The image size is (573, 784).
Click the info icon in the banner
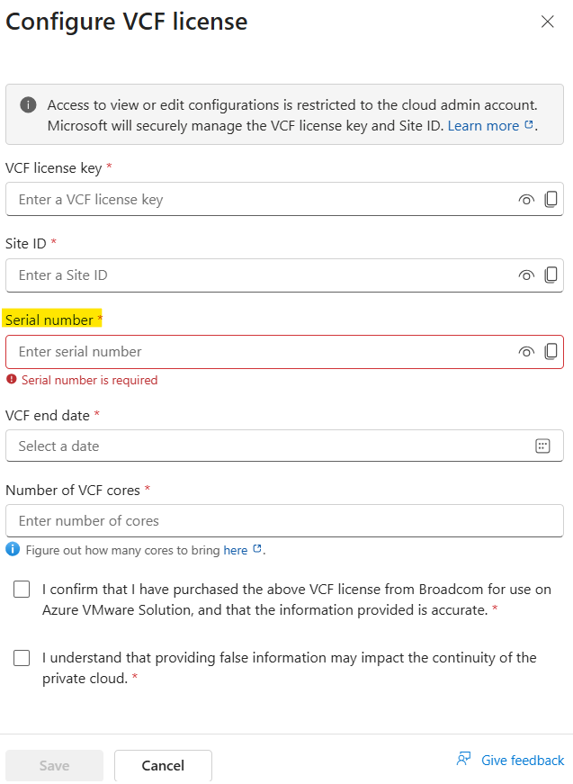click(x=28, y=105)
